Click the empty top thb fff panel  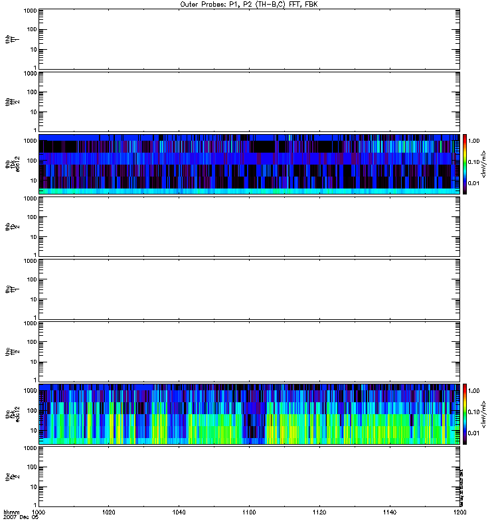(x=249, y=38)
